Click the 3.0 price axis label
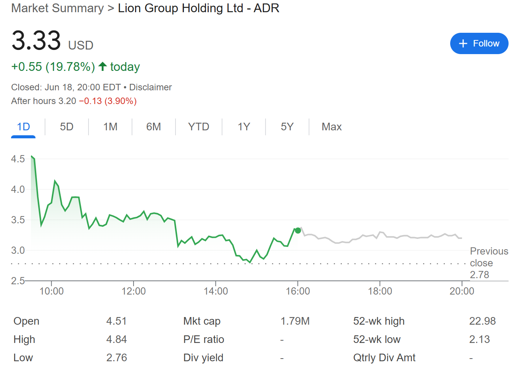Viewport: 520px width, 370px height. (18, 250)
